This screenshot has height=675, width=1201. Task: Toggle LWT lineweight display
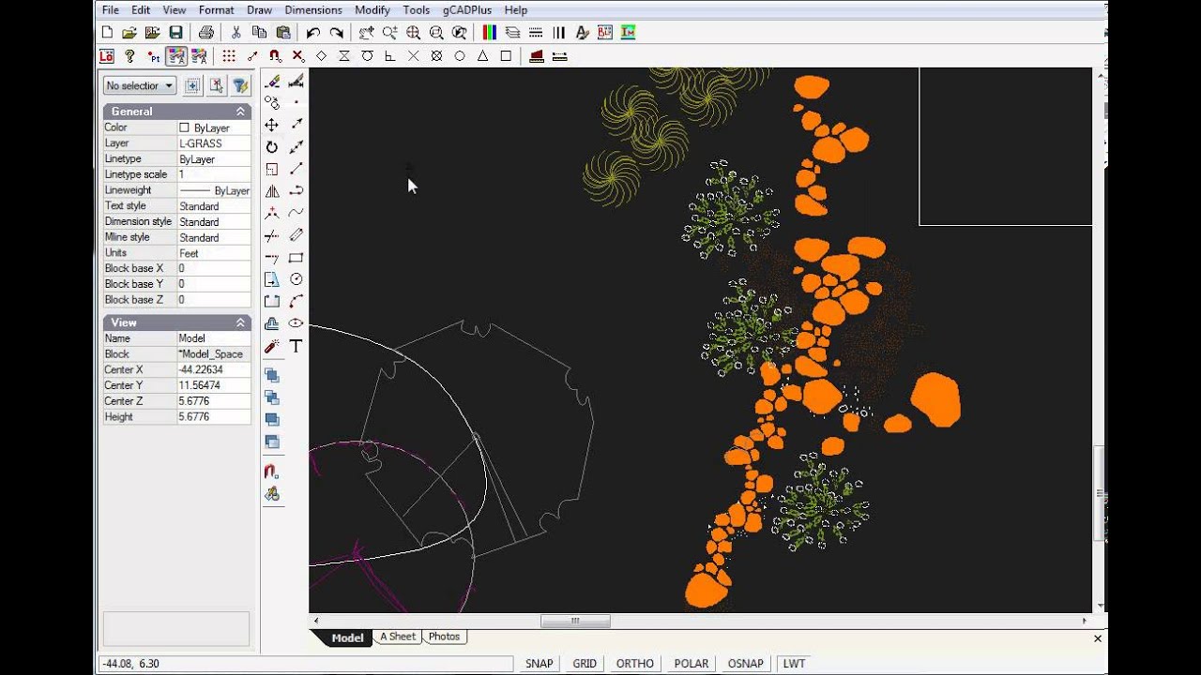pos(794,664)
